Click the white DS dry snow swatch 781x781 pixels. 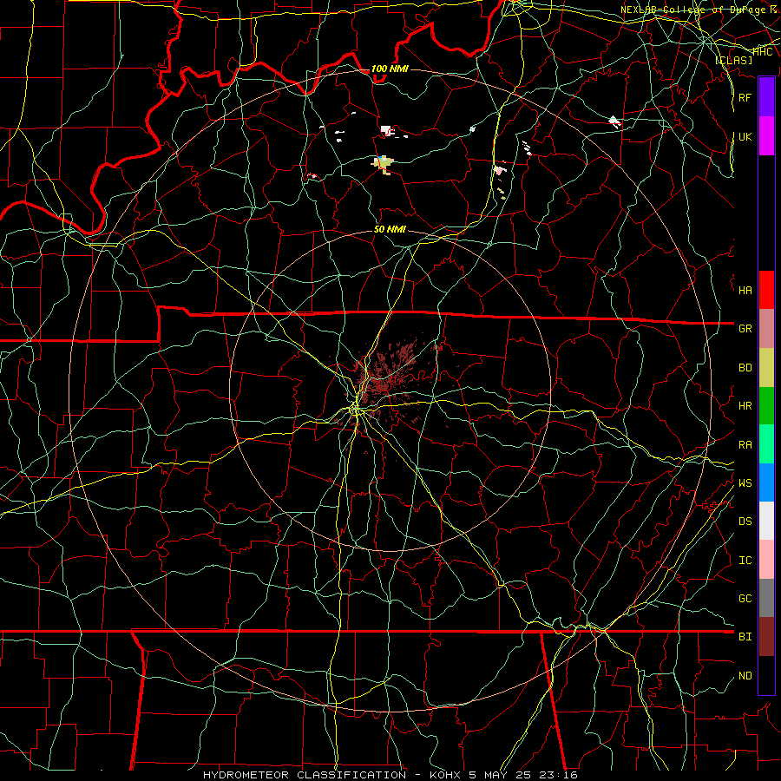coord(766,521)
